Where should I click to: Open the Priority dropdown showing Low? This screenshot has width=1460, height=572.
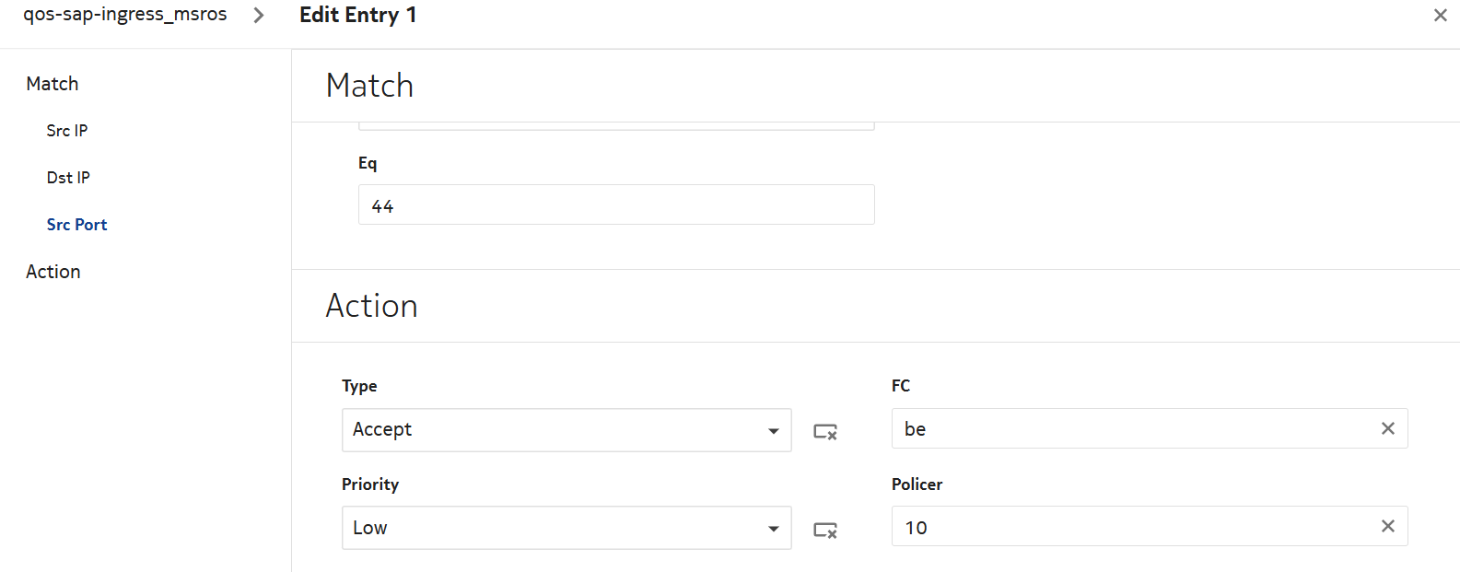click(553, 528)
